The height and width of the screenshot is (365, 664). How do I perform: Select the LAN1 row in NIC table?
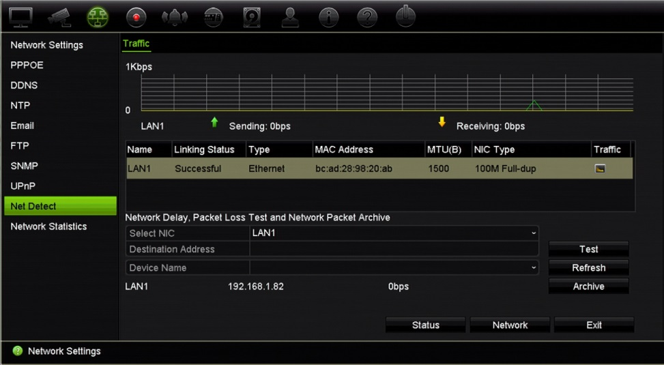tap(379, 169)
